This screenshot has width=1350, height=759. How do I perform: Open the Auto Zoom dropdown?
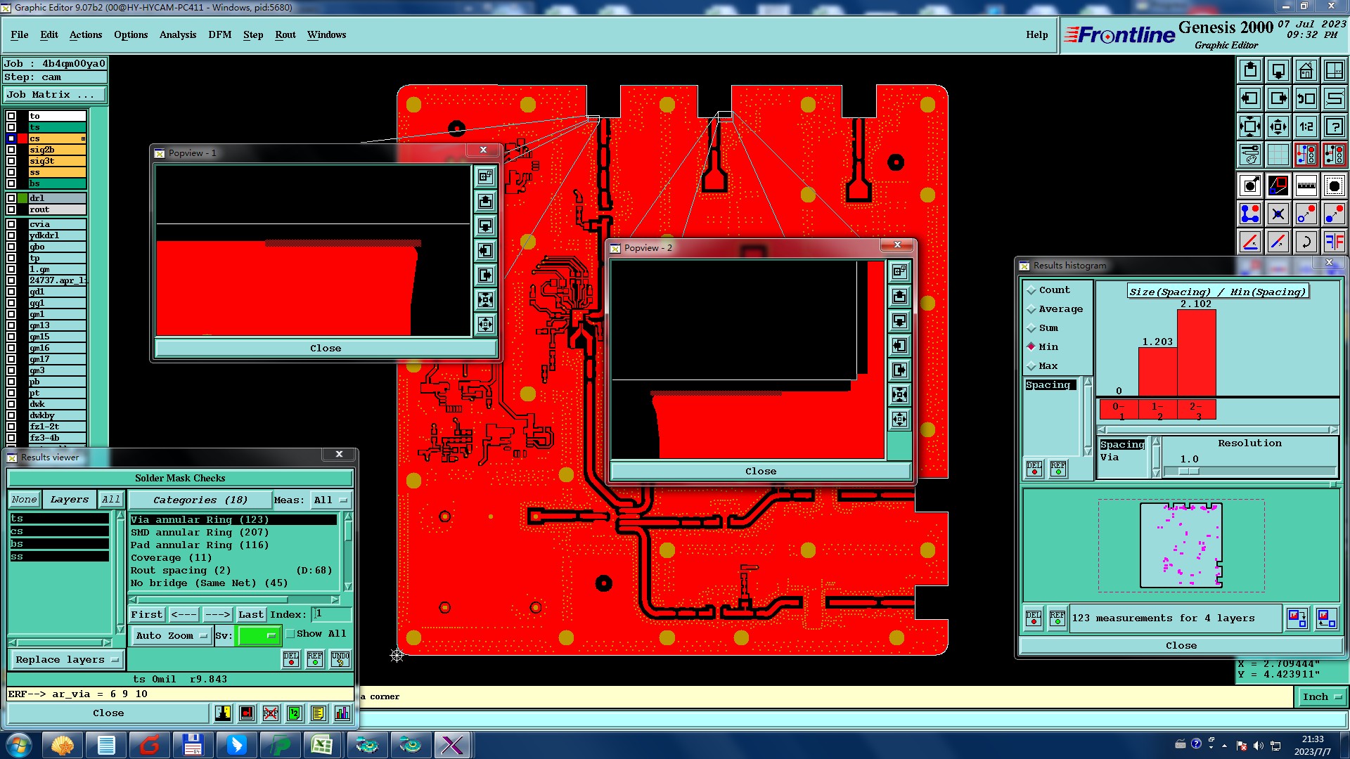(172, 635)
